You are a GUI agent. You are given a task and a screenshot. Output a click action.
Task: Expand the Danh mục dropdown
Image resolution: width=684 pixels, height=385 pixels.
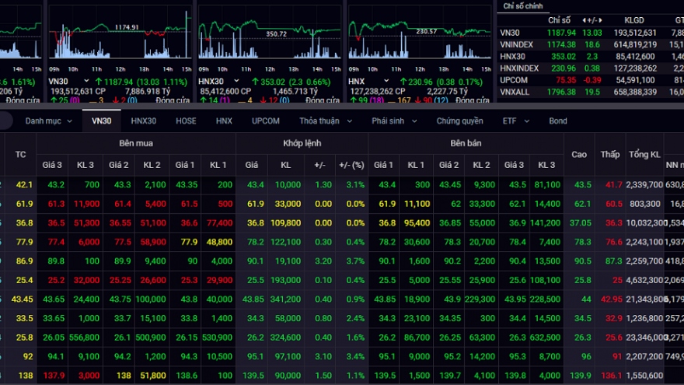coord(48,121)
